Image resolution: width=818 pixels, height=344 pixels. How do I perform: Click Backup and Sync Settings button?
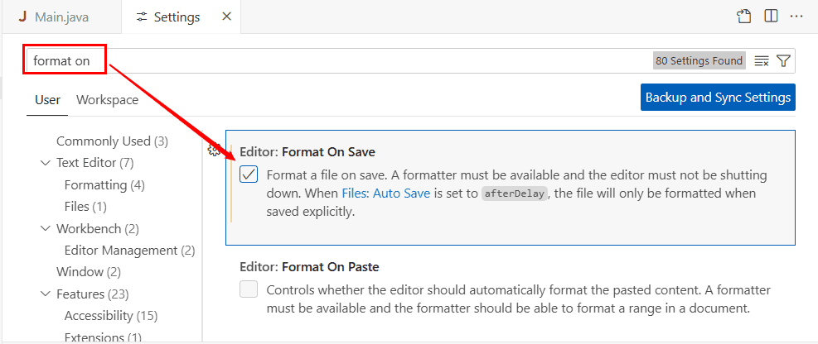[x=718, y=97]
